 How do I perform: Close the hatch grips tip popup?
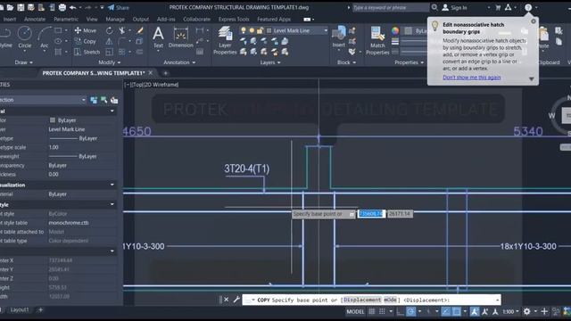(534, 21)
